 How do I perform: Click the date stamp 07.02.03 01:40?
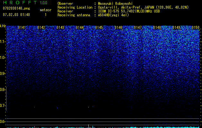point(16,15)
